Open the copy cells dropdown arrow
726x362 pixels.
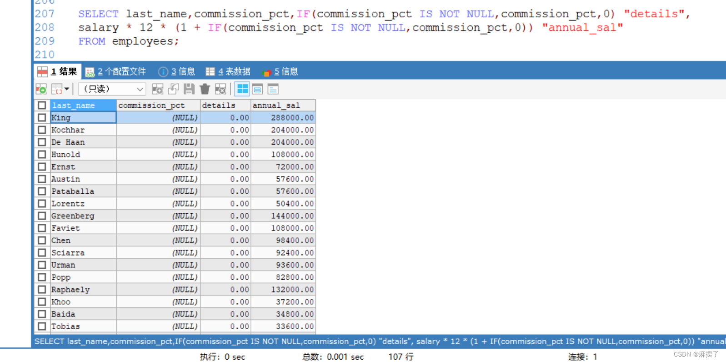pos(67,89)
